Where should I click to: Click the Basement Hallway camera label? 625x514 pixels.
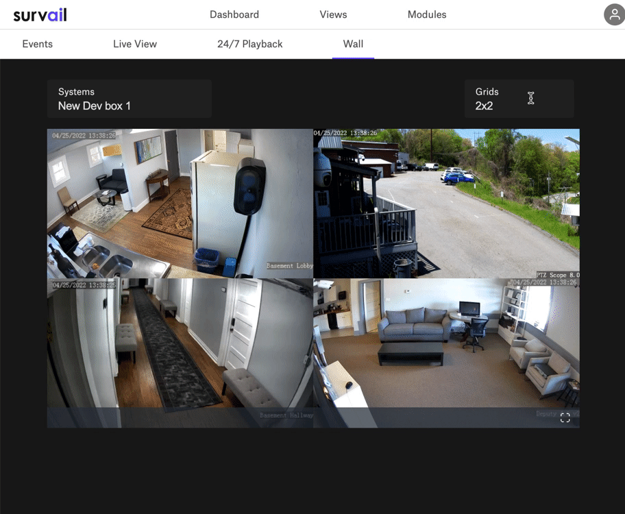[286, 415]
